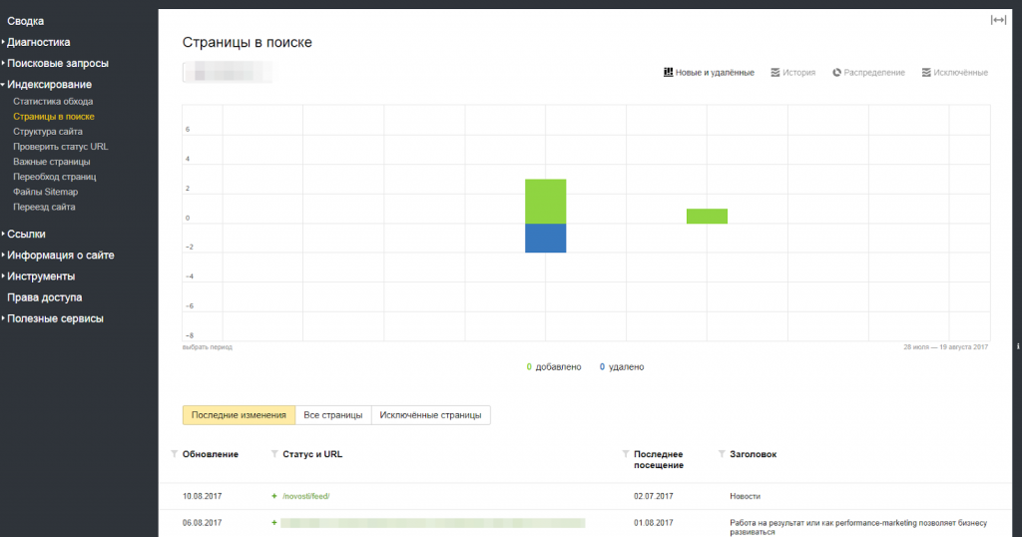Open Статистика обхода

pyautogui.click(x=53, y=101)
